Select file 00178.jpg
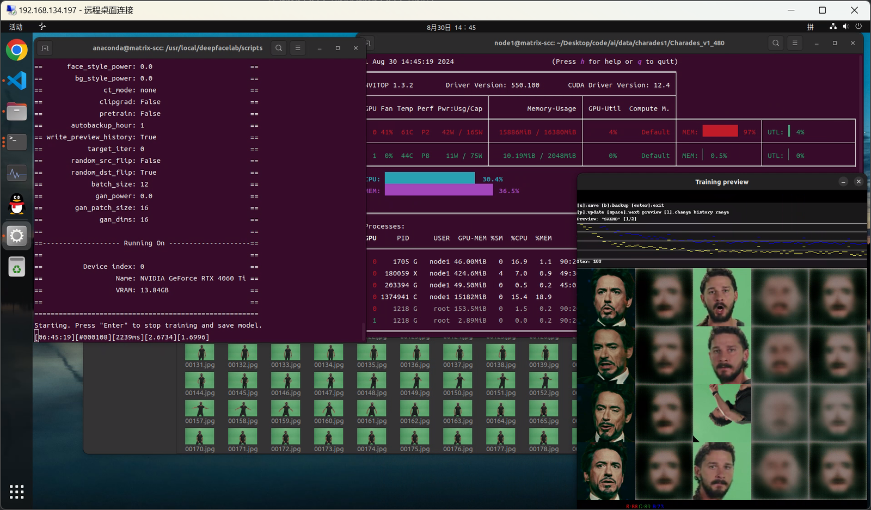This screenshot has width=871, height=510. [544, 441]
